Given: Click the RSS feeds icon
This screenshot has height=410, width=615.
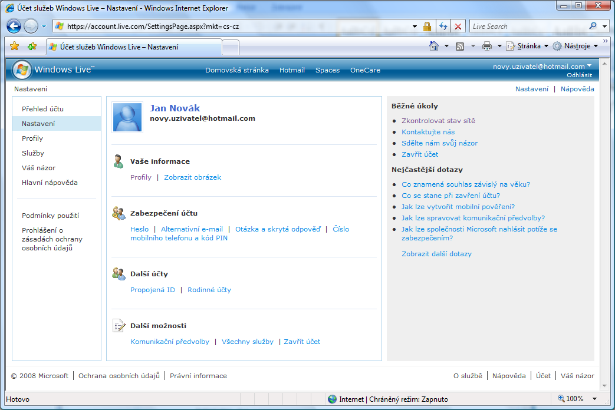Looking at the screenshot, I should (460, 47).
